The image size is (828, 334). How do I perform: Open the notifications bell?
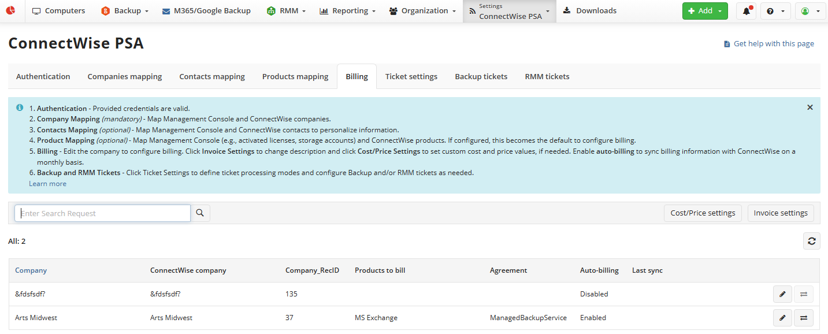[x=747, y=11]
